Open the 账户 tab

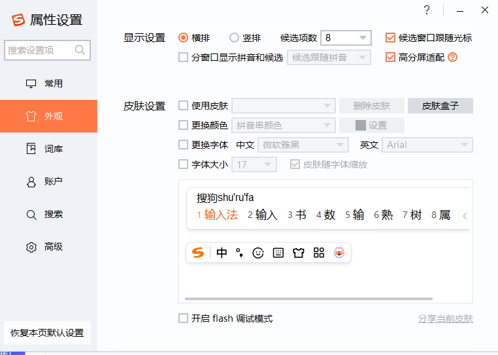48,181
